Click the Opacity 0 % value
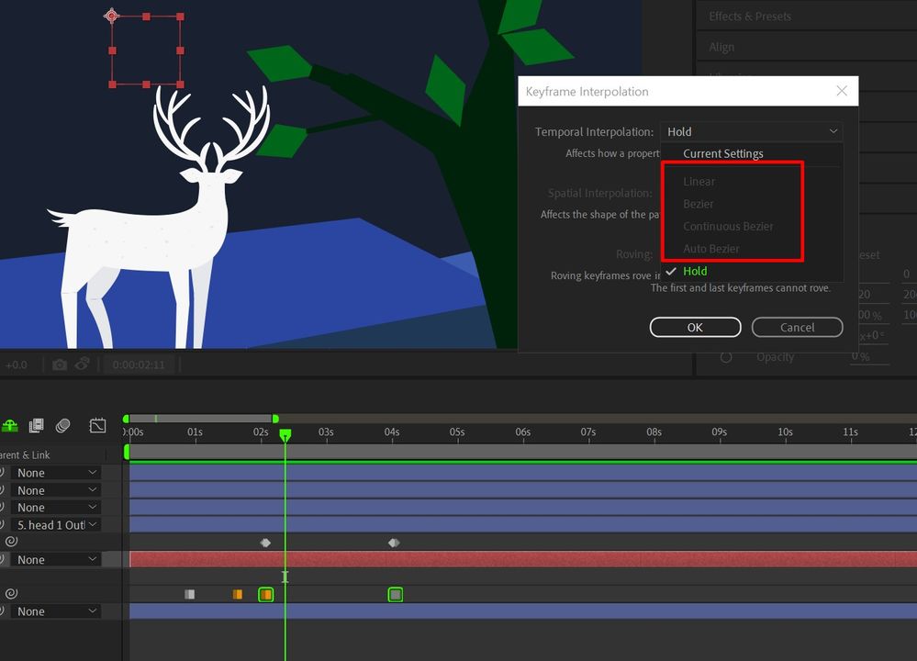917x661 pixels. point(860,356)
